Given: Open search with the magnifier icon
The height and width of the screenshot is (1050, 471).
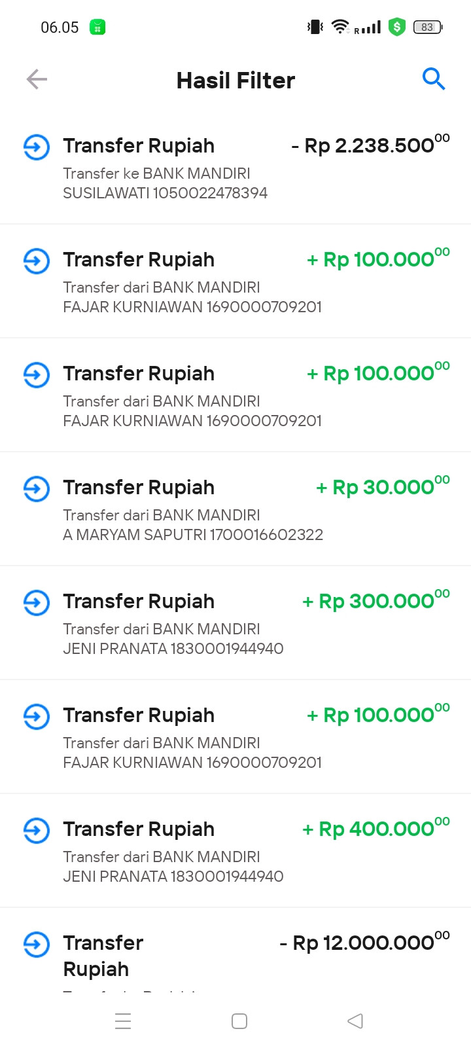Looking at the screenshot, I should [x=433, y=79].
